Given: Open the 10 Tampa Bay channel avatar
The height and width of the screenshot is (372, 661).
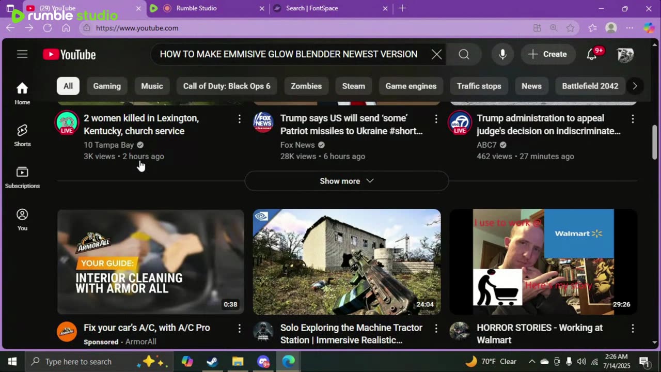Looking at the screenshot, I should pyautogui.click(x=67, y=123).
